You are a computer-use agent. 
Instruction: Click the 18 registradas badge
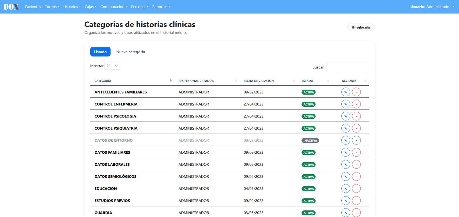pyautogui.click(x=361, y=28)
